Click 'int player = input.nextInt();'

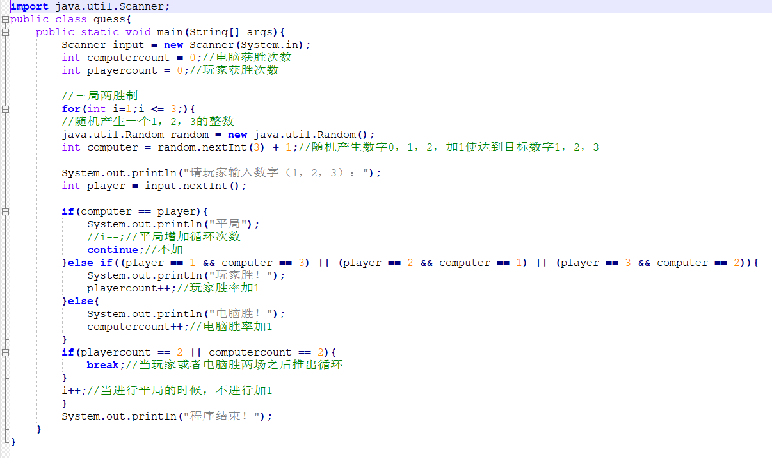pos(154,186)
